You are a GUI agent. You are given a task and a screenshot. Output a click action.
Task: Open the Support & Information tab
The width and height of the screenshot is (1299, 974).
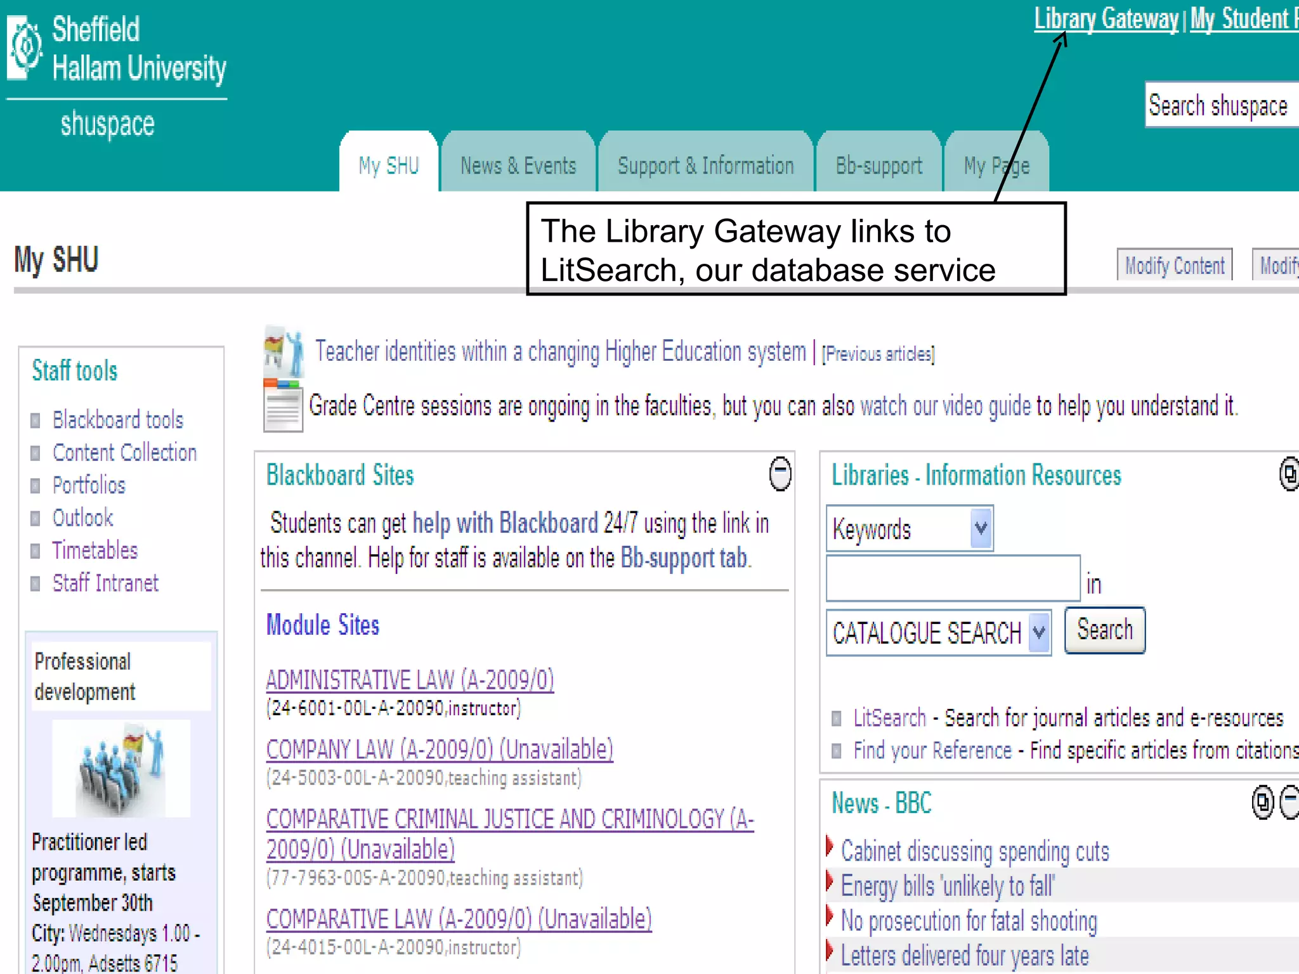pos(705,166)
